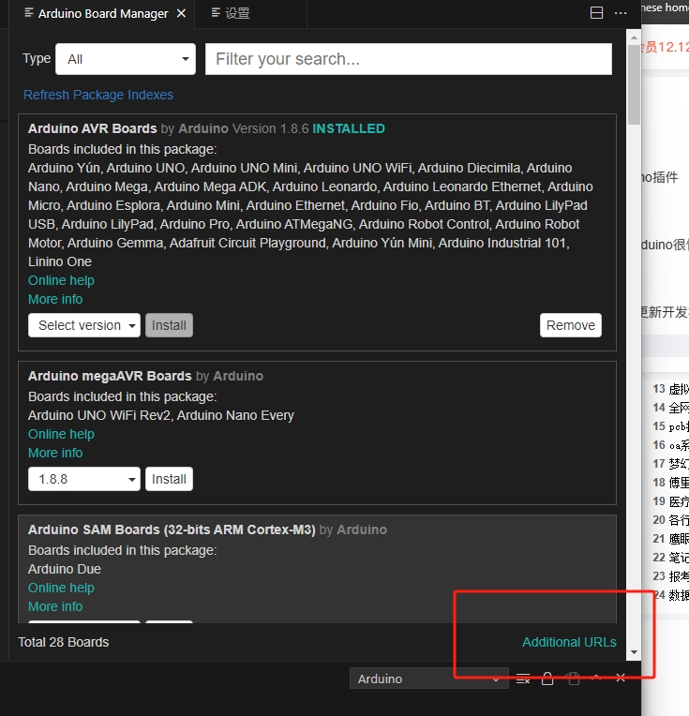Open More info for Arduino AVR Boards

(55, 299)
